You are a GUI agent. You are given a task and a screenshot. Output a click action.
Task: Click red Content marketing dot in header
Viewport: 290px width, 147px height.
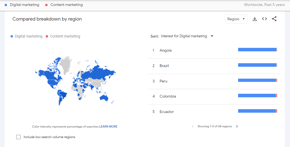[x=46, y=5]
